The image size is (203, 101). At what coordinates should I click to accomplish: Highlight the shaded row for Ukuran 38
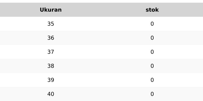click(101, 66)
